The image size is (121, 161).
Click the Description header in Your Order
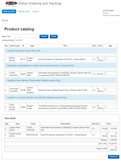pyautogui.click(x=66, y=124)
